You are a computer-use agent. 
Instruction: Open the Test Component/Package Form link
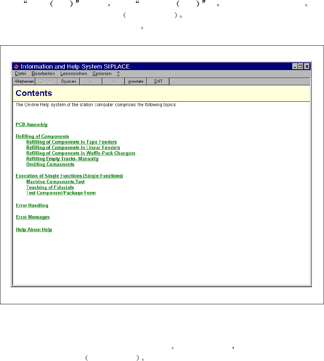click(61, 193)
